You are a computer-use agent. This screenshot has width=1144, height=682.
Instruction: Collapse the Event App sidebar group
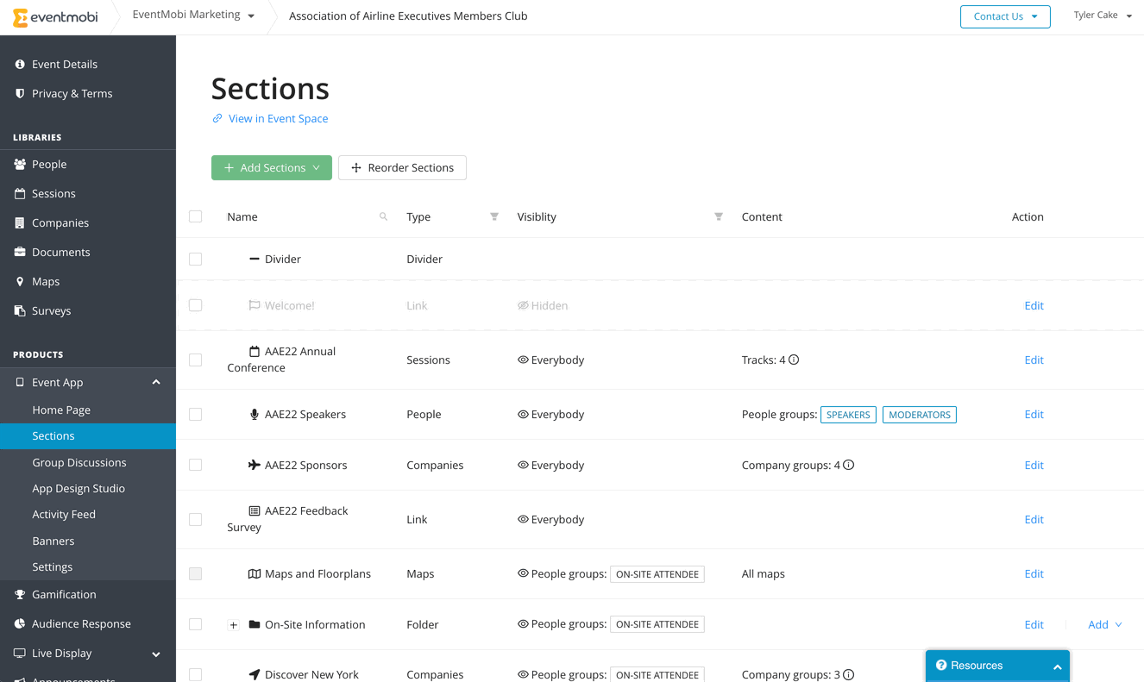[156, 382]
